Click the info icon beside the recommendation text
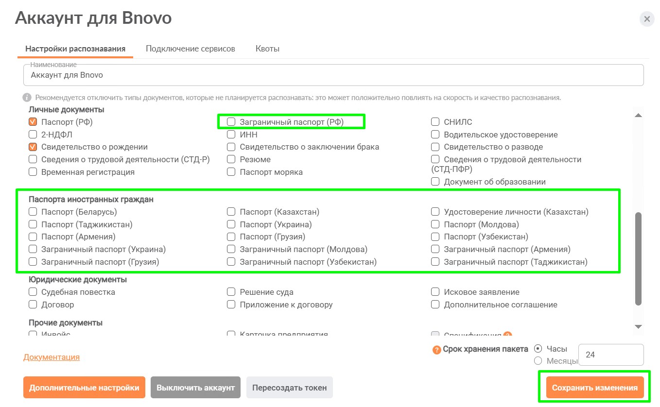The height and width of the screenshot is (407, 660). pos(27,98)
